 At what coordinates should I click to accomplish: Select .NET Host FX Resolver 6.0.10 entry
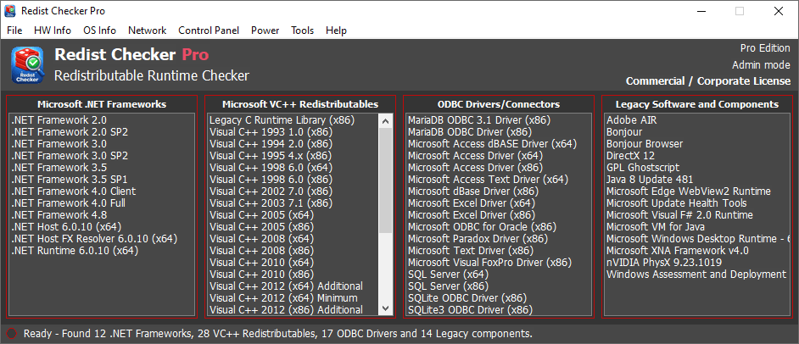94,238
